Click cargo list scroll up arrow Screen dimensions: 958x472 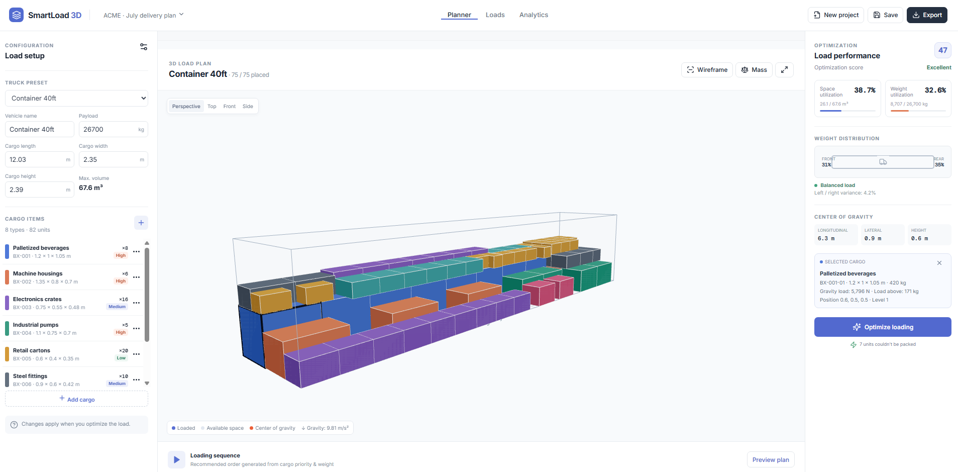point(147,243)
